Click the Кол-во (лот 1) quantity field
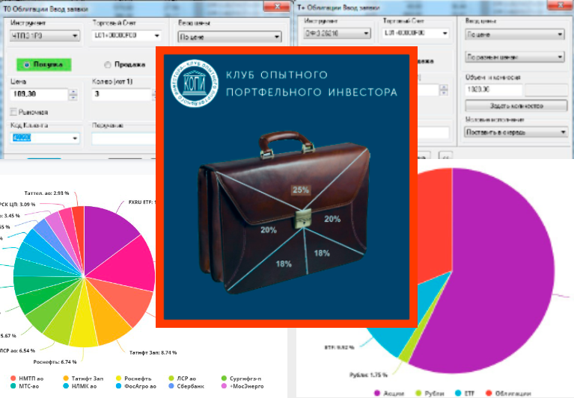This screenshot has height=398, width=574. pyautogui.click(x=122, y=94)
